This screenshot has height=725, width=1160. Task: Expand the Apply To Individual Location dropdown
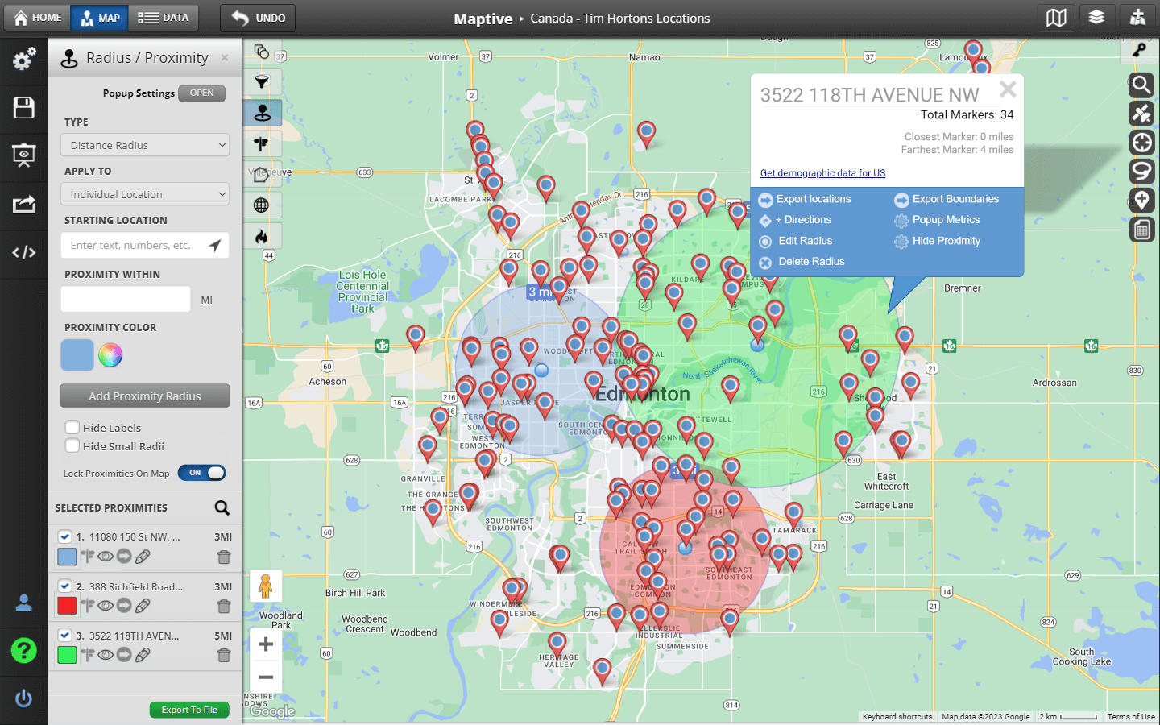coord(144,193)
